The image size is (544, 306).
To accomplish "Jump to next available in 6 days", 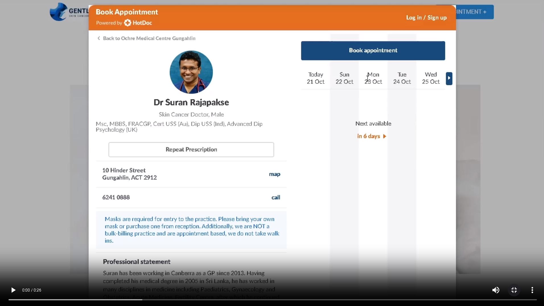I will pyautogui.click(x=371, y=136).
